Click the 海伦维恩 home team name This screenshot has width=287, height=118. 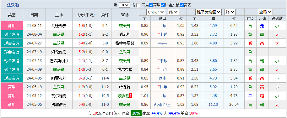[x=59, y=52]
